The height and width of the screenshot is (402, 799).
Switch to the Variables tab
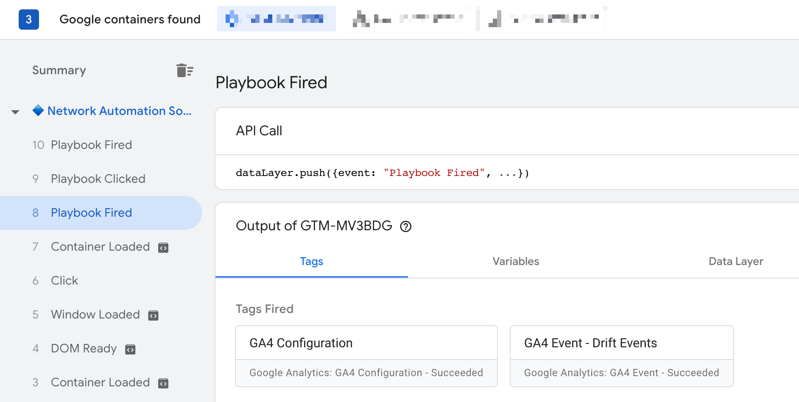pos(515,262)
